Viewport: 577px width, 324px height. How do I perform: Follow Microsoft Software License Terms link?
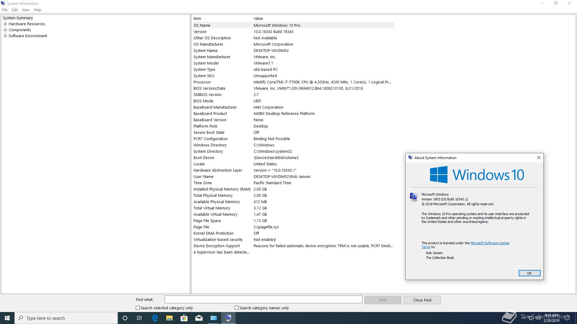489,243
